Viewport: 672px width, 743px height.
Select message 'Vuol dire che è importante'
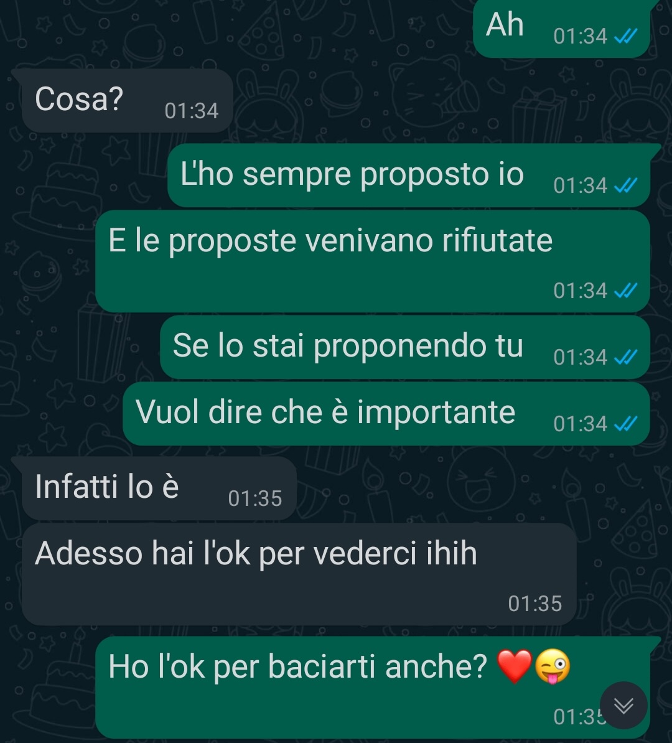pyautogui.click(x=386, y=414)
